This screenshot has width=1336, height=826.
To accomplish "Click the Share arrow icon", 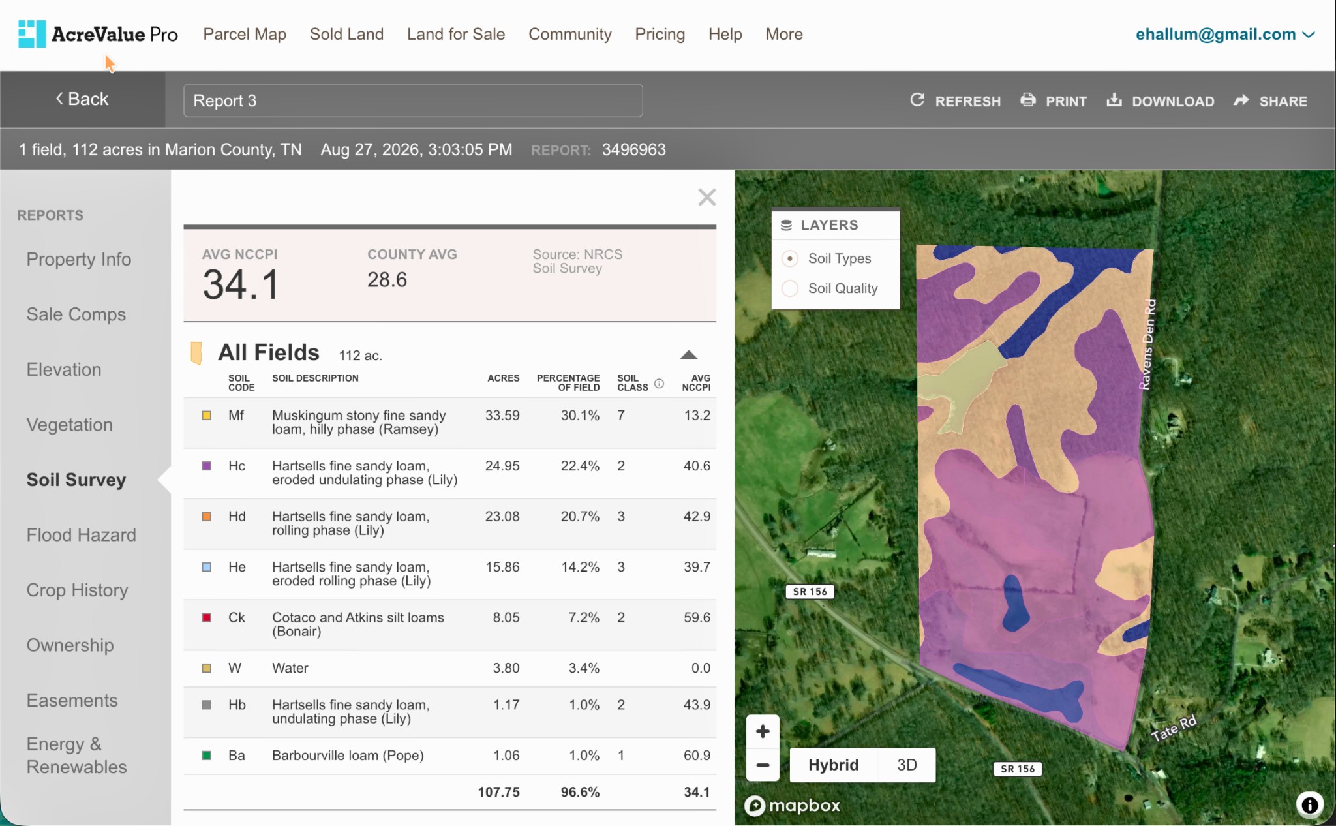I will [1241, 100].
